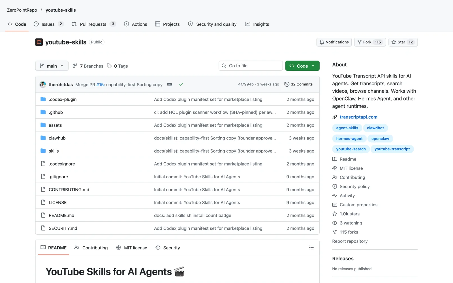The image size is (453, 283).
Task: Open the README outline list icon
Action: [311, 248]
